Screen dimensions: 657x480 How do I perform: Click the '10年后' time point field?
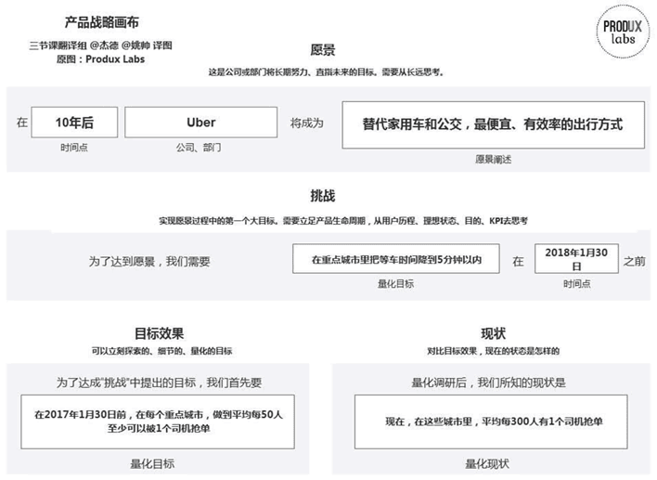pyautogui.click(x=74, y=123)
